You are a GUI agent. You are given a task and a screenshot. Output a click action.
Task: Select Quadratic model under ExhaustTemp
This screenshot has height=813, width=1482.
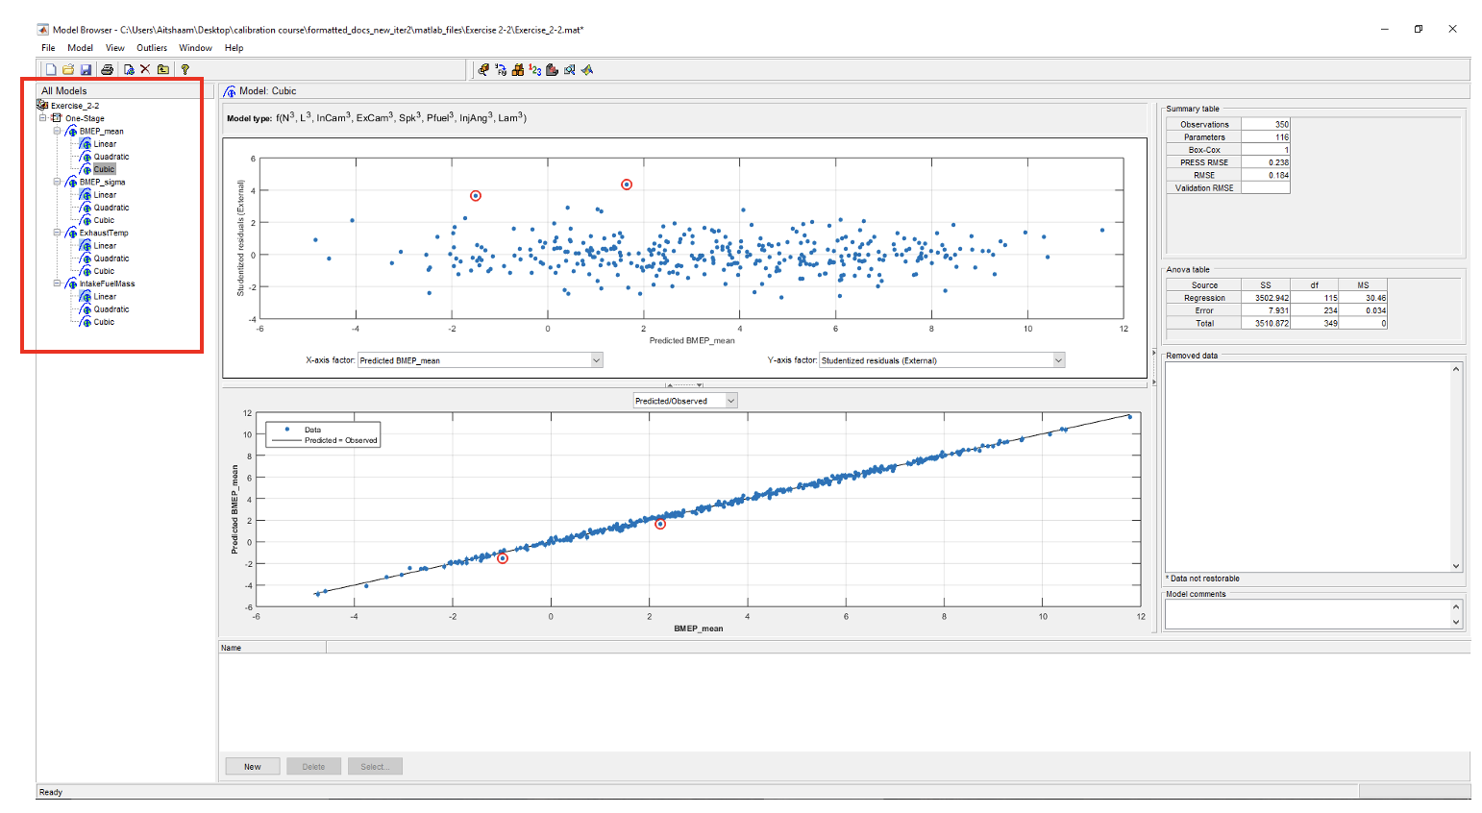pos(111,259)
